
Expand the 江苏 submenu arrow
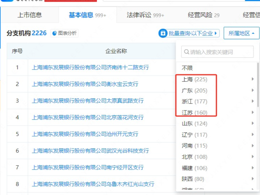pos(252,112)
